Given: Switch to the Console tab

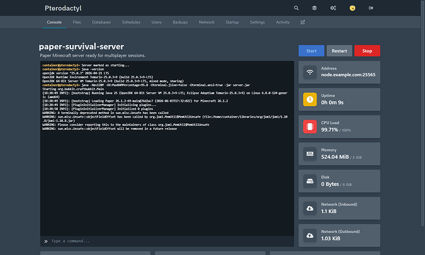Looking at the screenshot, I should [54, 22].
